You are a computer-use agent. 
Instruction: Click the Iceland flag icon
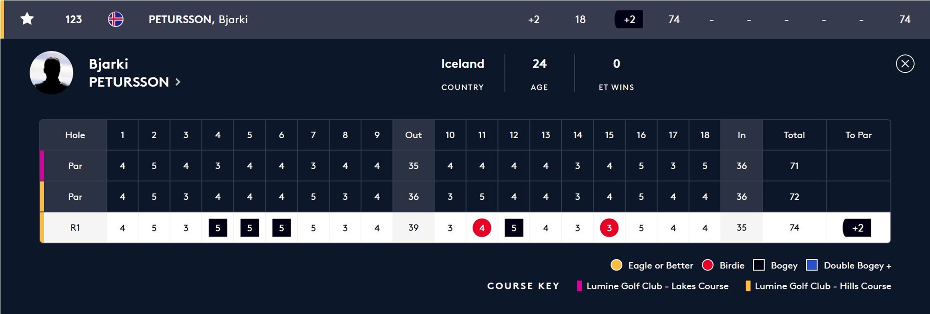[x=116, y=19]
